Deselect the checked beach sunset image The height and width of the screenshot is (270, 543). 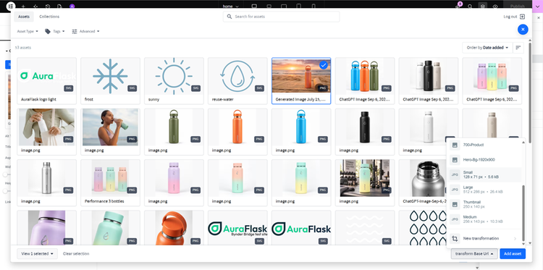(x=324, y=65)
